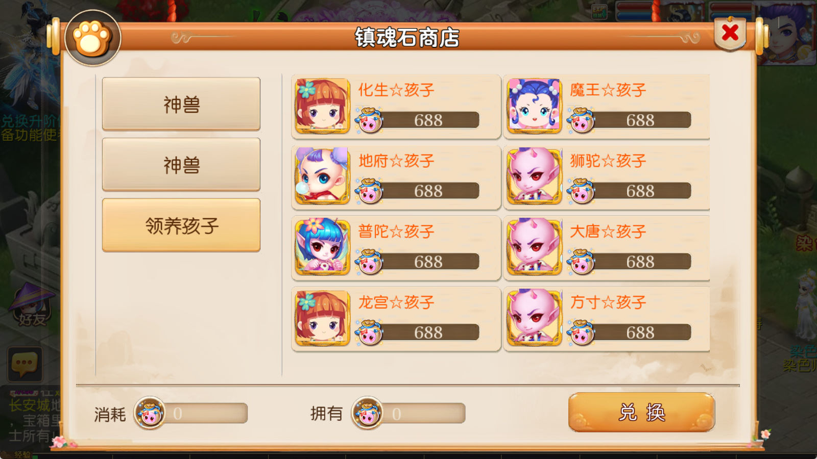Viewport: 817px width, 459px height.
Task: Select the 普陀☆孩子 character portrait
Action: pyautogui.click(x=323, y=247)
